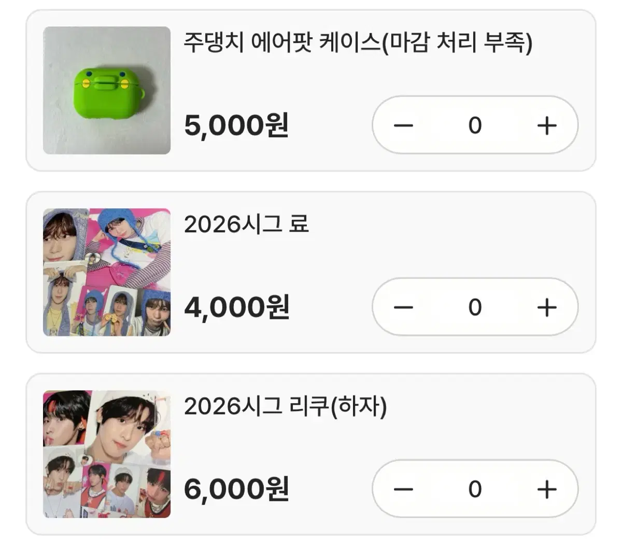Select quantity value of 5,000원 item

point(475,125)
